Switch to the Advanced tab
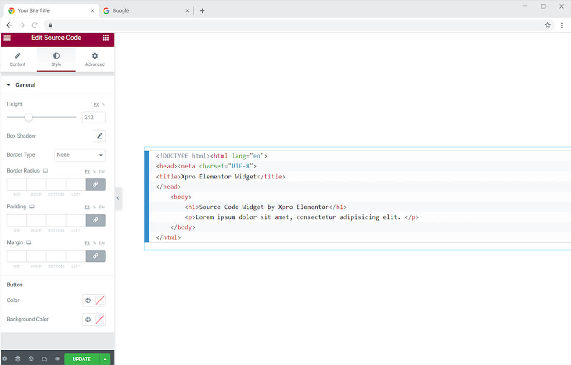The height and width of the screenshot is (365, 571). 94,59
